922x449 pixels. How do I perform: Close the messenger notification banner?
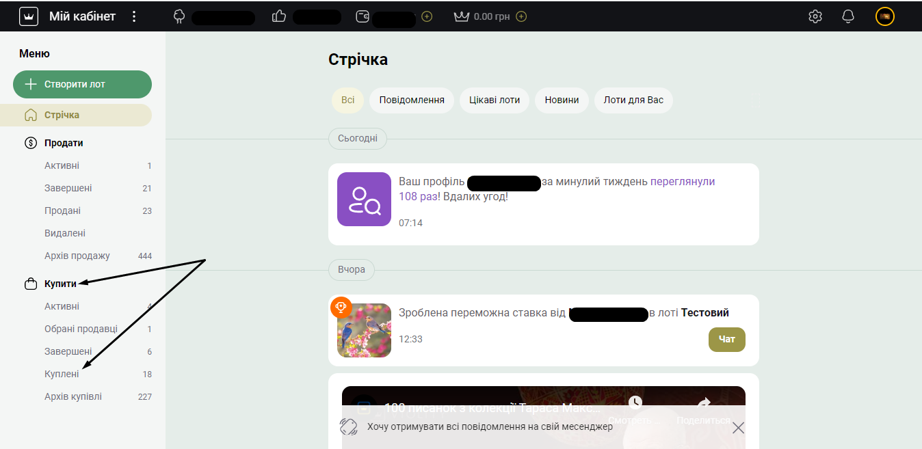(738, 428)
